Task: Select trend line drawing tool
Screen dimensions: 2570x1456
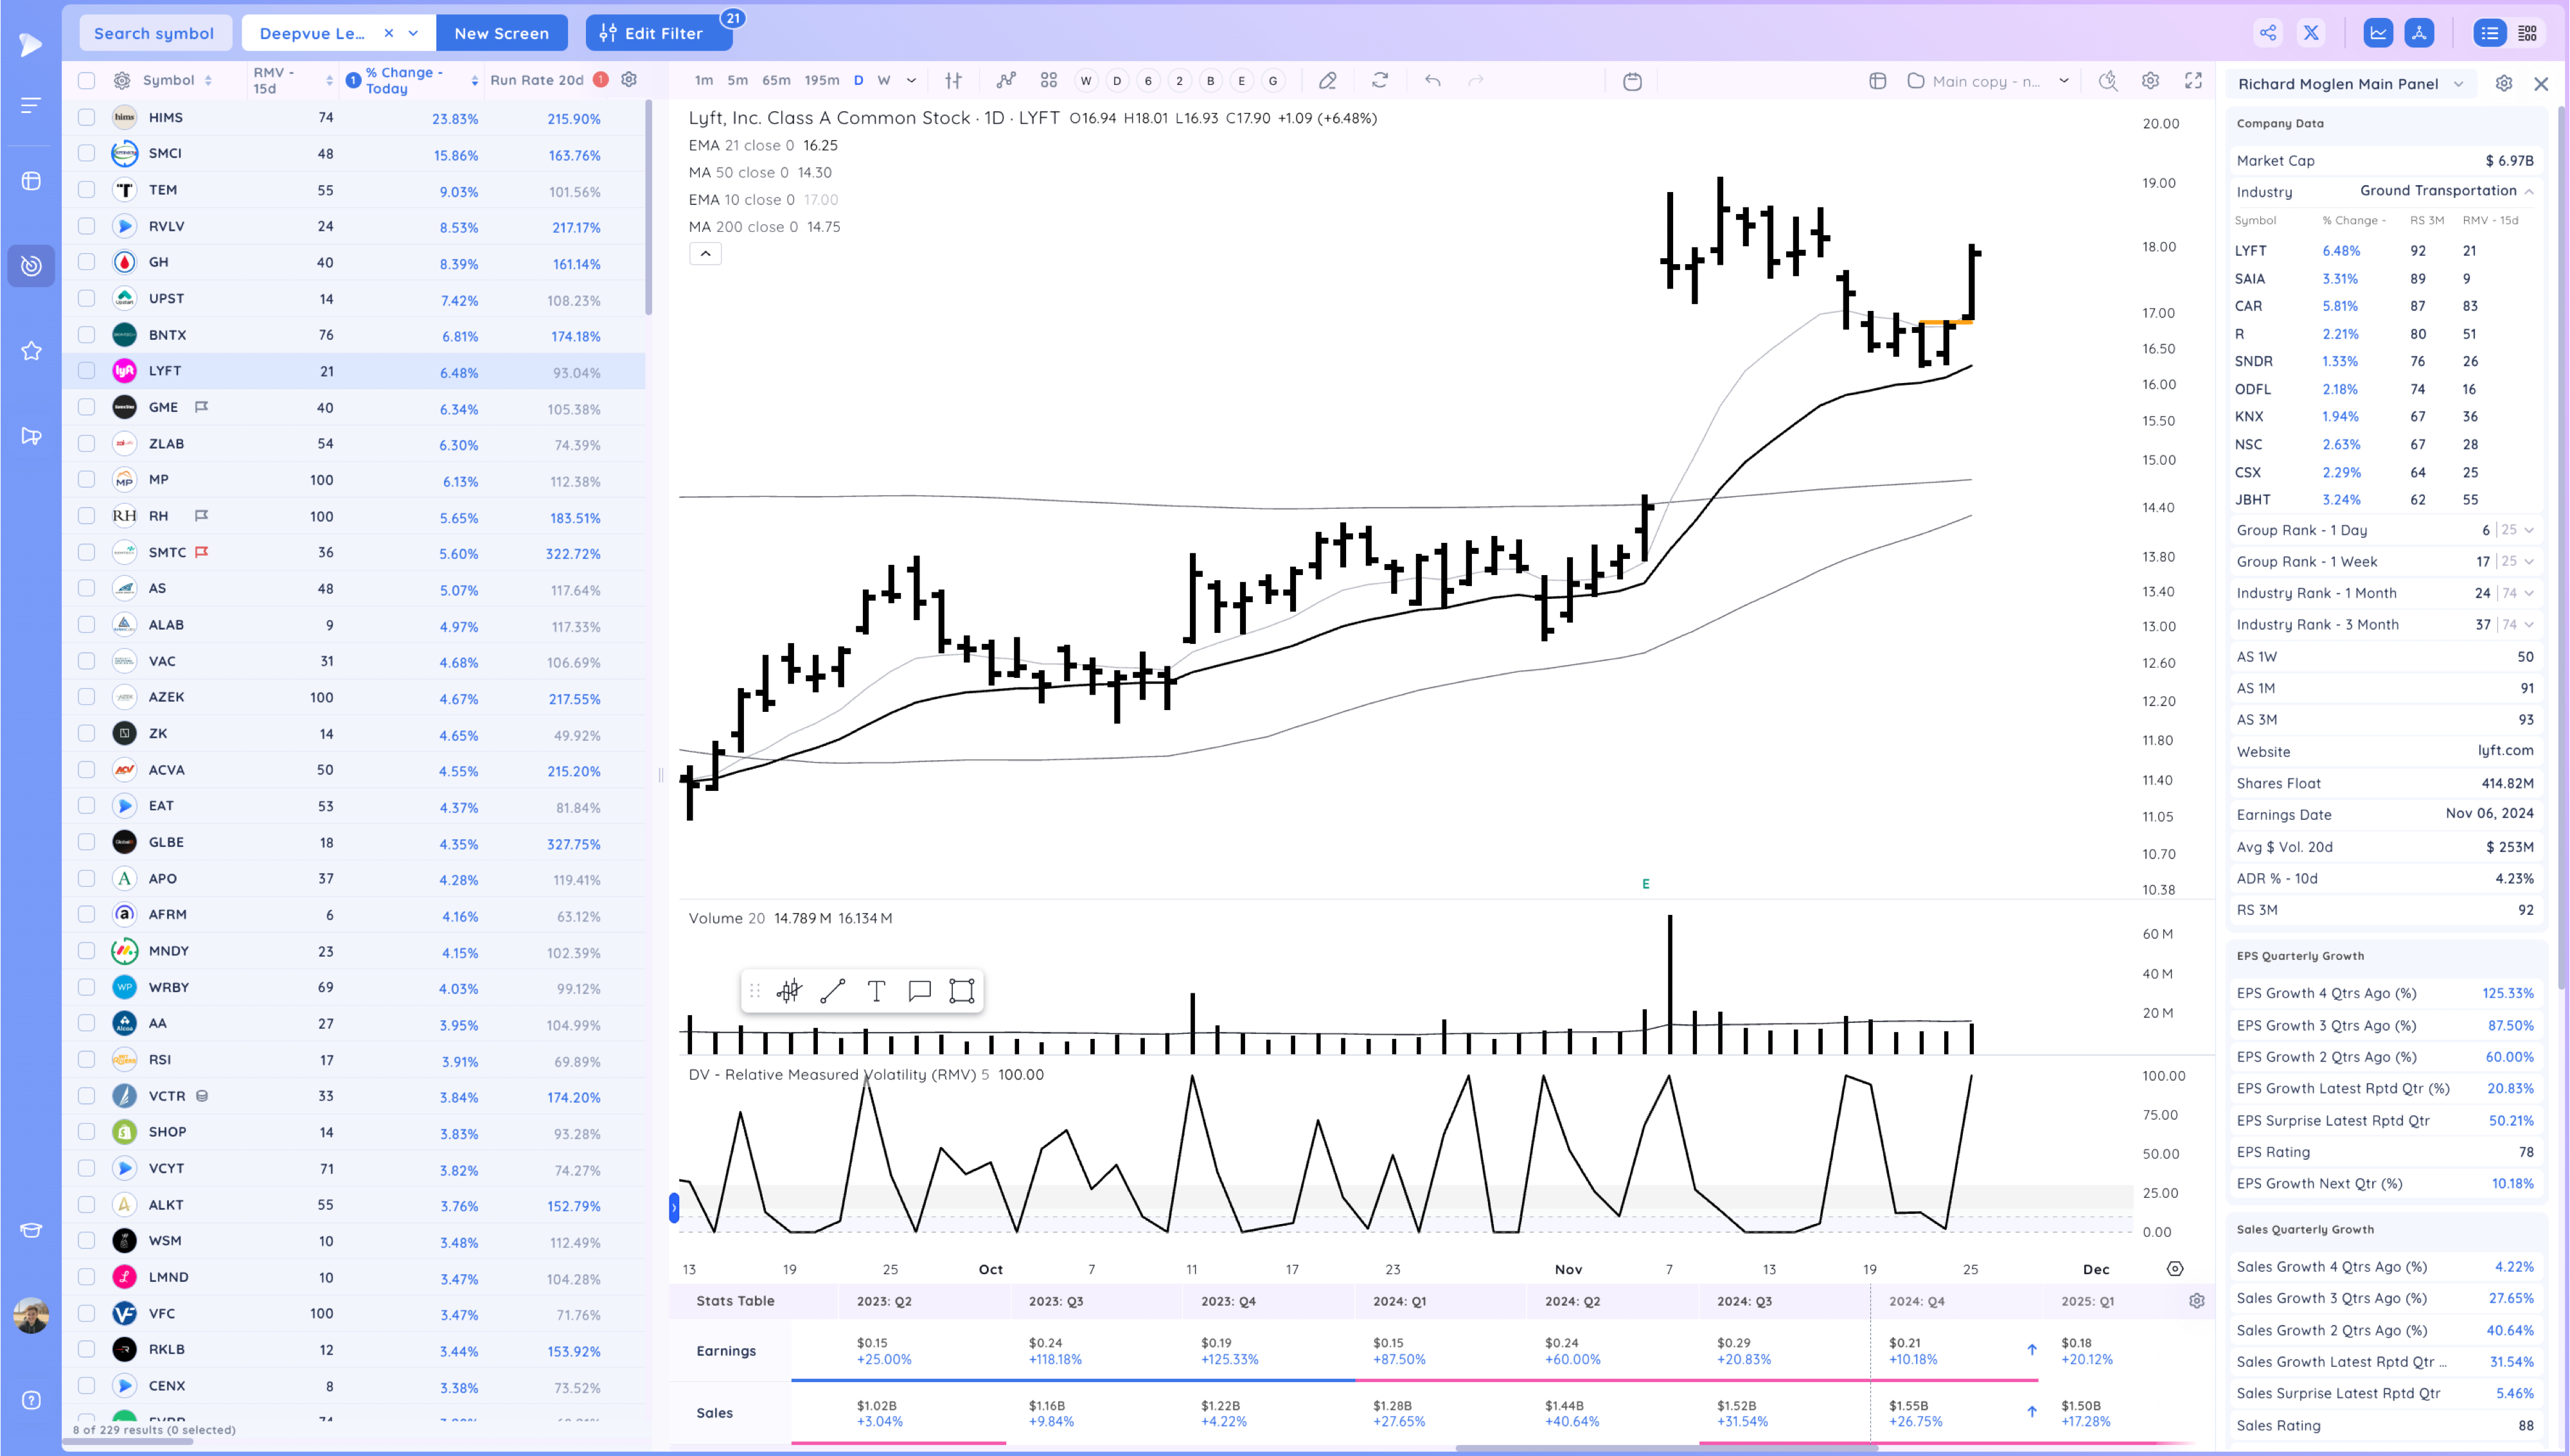Action: click(x=833, y=991)
